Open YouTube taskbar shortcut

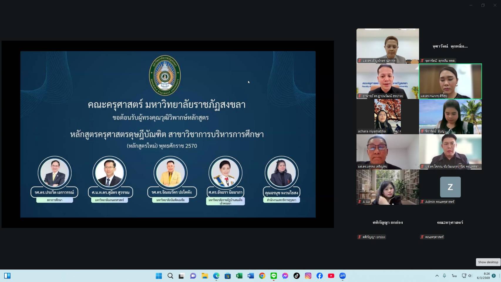(331, 276)
